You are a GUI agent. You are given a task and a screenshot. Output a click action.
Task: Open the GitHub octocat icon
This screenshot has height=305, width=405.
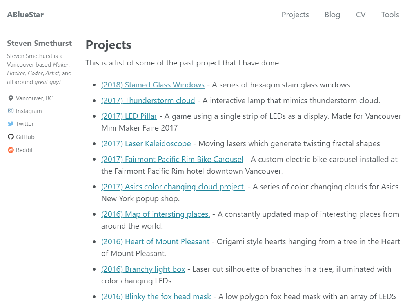(x=11, y=136)
